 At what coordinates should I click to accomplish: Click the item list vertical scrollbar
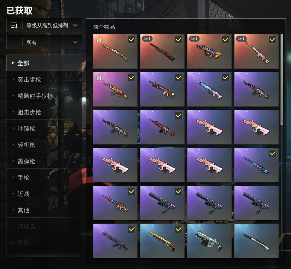click(282, 79)
